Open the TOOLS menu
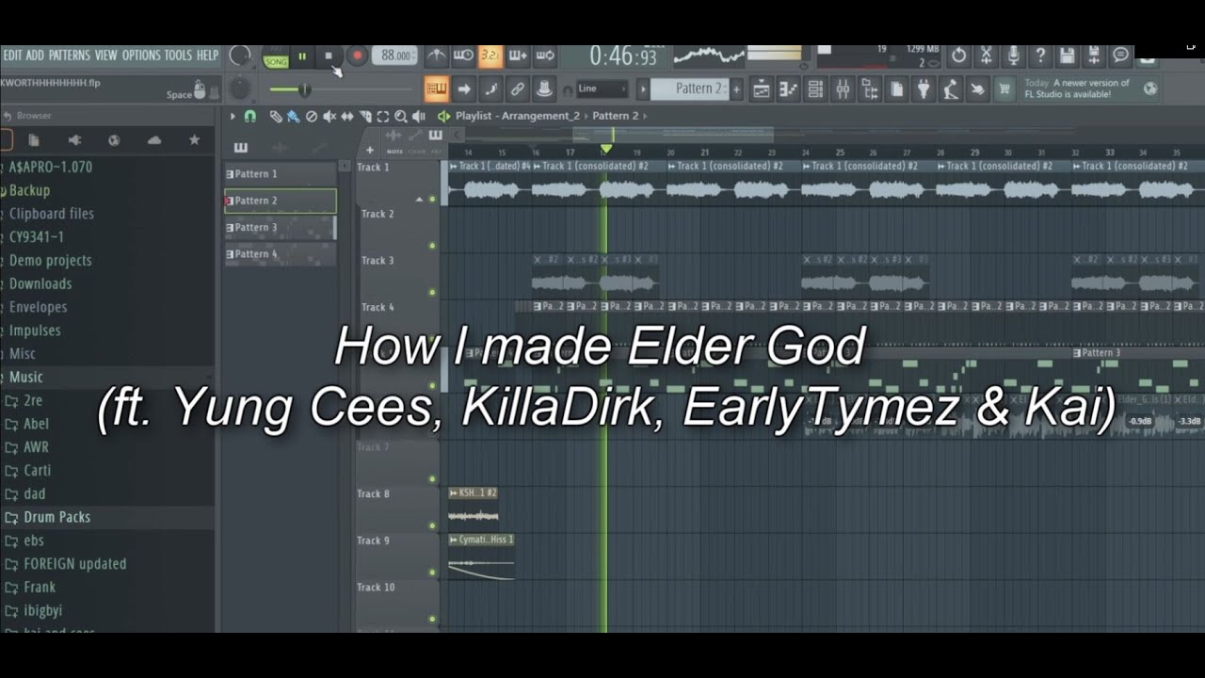1205x678 pixels. pyautogui.click(x=178, y=56)
